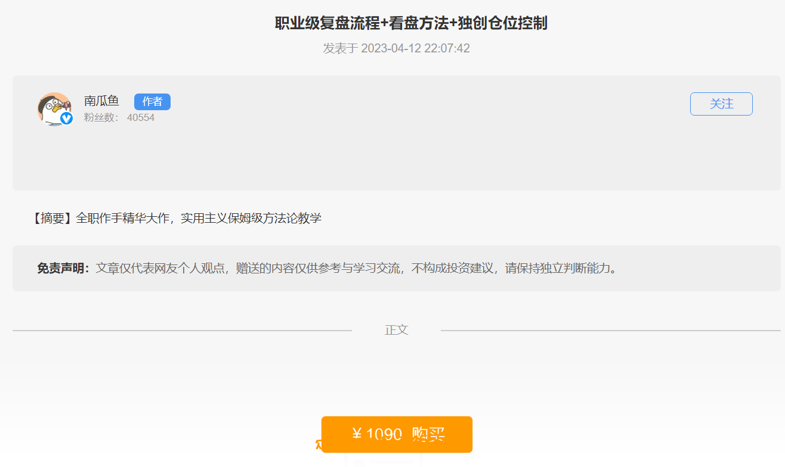Follow the author with 关注 button

pos(721,104)
